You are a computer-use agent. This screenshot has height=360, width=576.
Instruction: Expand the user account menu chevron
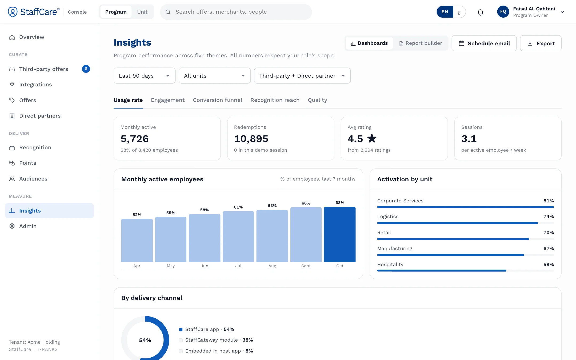point(562,12)
